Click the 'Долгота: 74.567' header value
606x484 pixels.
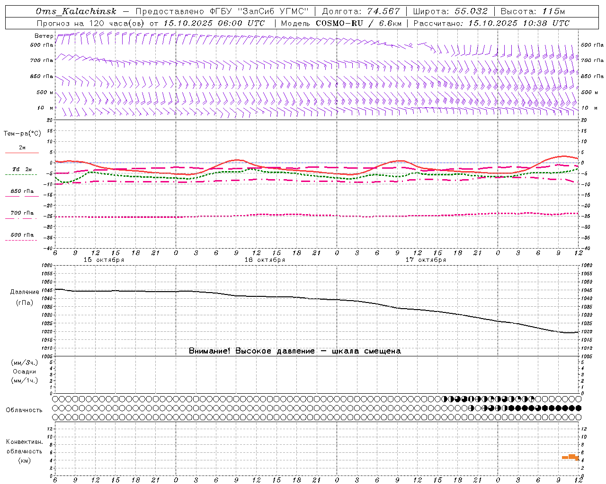(x=361, y=11)
